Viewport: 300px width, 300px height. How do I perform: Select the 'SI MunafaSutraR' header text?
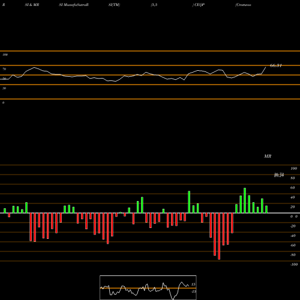pos(74,5)
